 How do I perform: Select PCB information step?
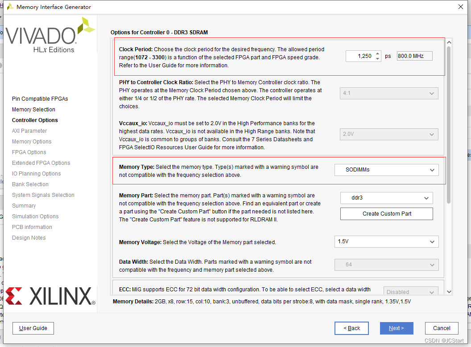(32, 227)
